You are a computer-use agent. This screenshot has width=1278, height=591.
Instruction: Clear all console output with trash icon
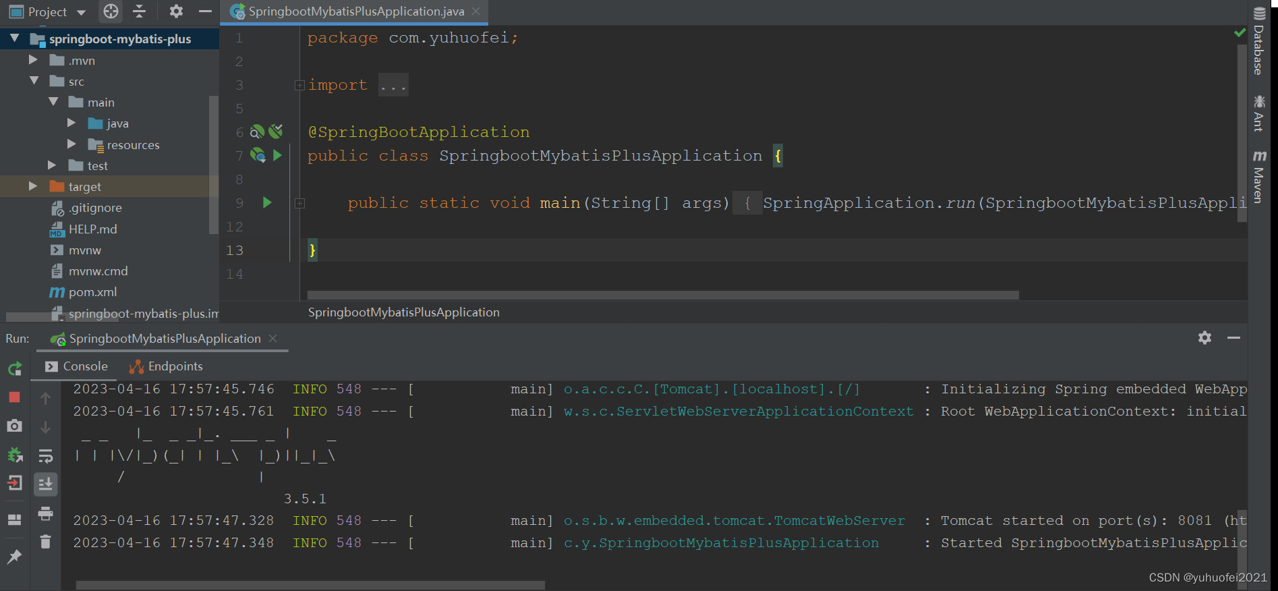click(45, 542)
